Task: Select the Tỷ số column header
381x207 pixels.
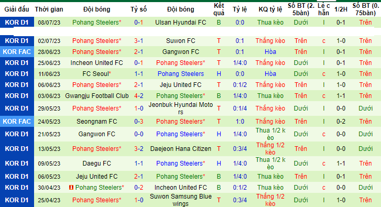Action: [138, 9]
